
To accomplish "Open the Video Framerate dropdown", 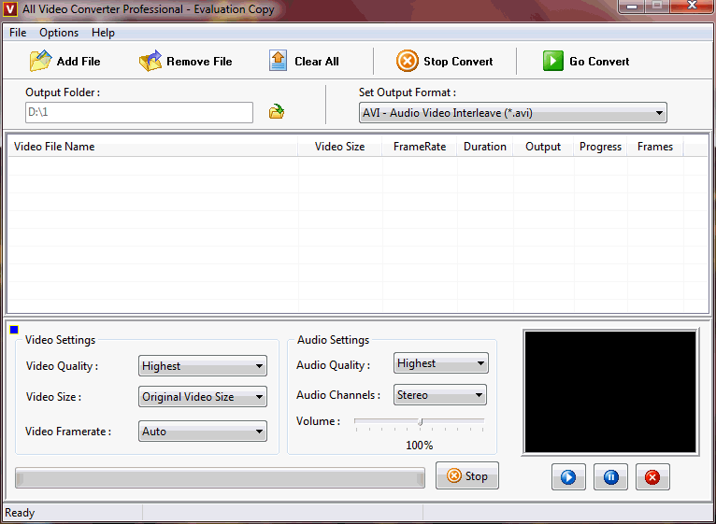I will (203, 432).
